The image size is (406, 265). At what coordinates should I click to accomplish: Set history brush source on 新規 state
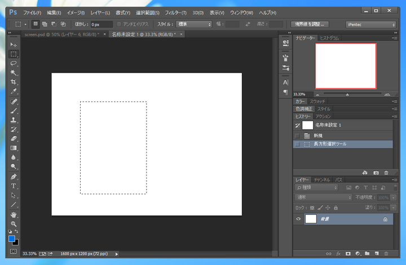[297, 136]
